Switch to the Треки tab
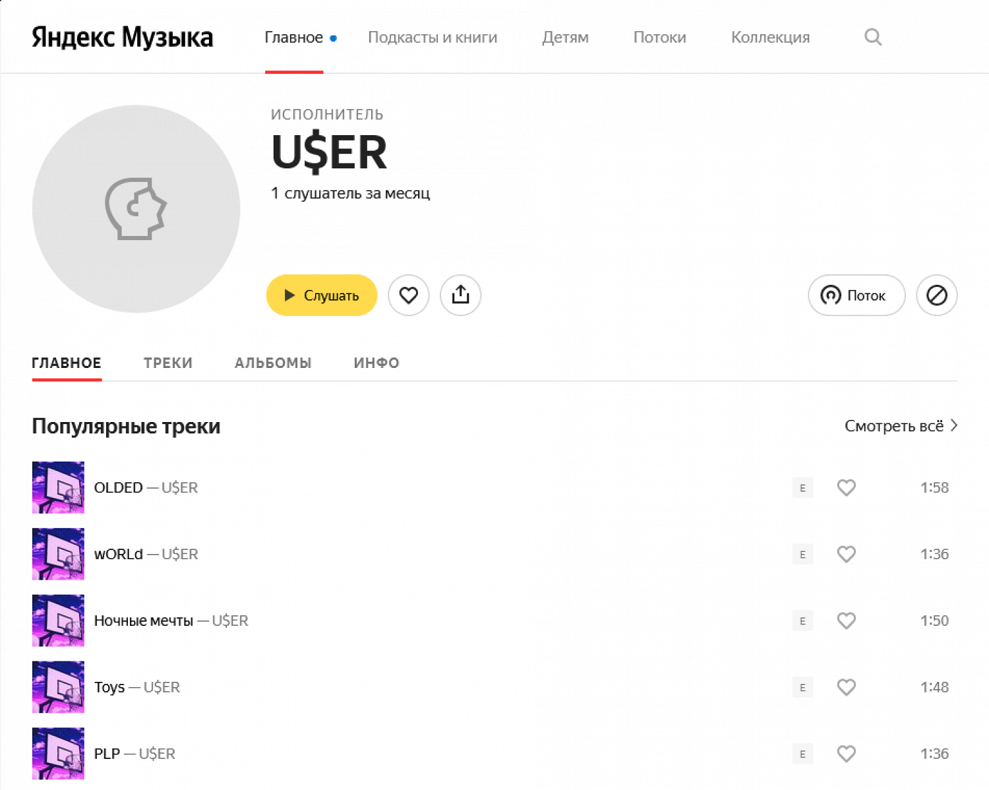The height and width of the screenshot is (790, 989). tap(168, 363)
